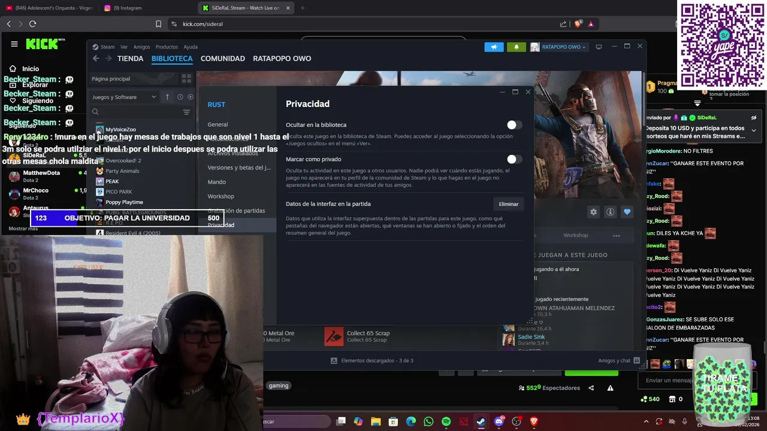Click the Steam back navigation arrow
The width and height of the screenshot is (767, 431).
pos(96,59)
